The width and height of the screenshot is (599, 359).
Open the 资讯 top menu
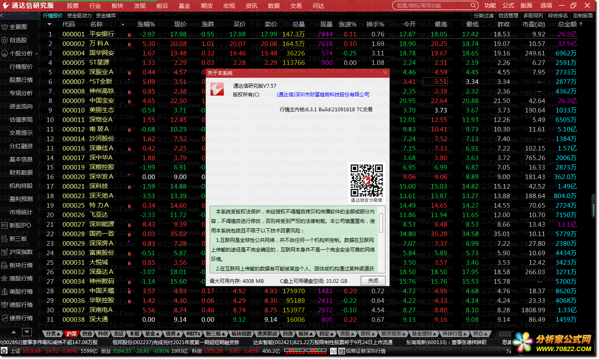coord(252,6)
